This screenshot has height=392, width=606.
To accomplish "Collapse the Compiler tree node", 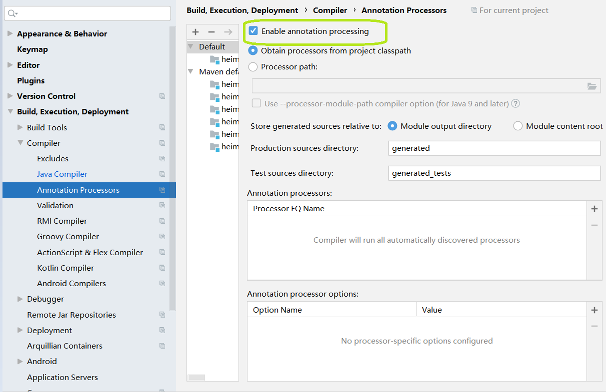I will [20, 143].
